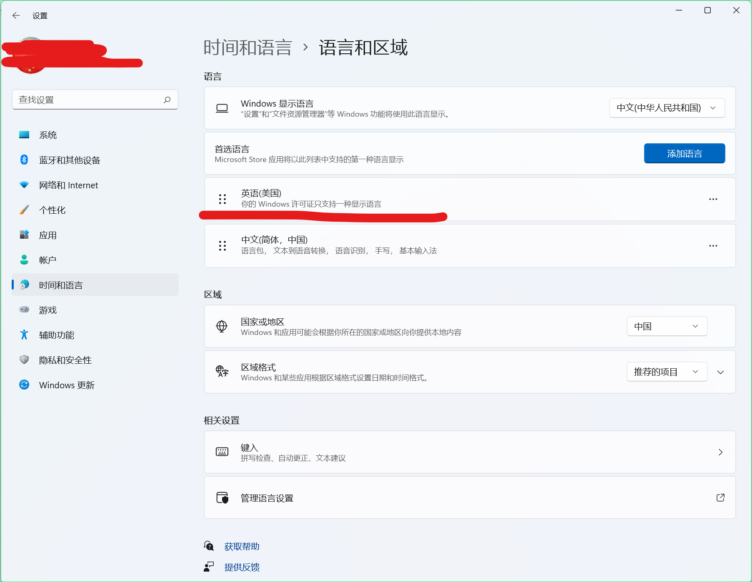Click the search magnifier icon
Viewport: 752px width, 582px height.
[x=167, y=100]
